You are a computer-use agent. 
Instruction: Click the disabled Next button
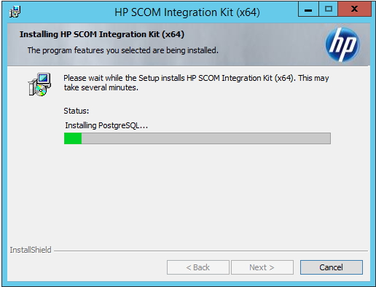(x=262, y=267)
